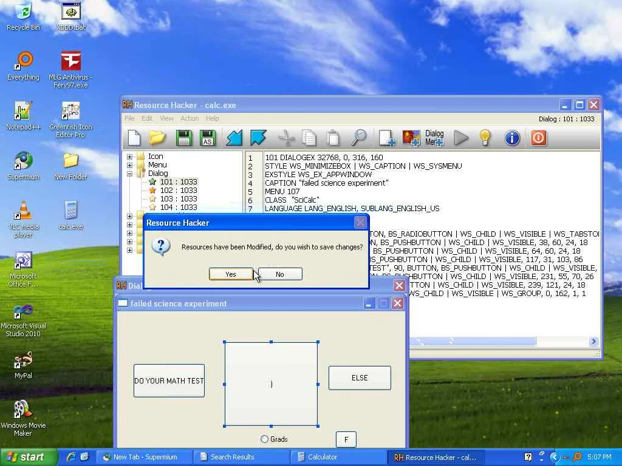Open the Action menu
622x466 pixels.
(x=190, y=118)
